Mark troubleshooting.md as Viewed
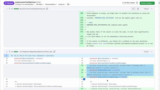The image size is (160, 90). coord(145,9)
